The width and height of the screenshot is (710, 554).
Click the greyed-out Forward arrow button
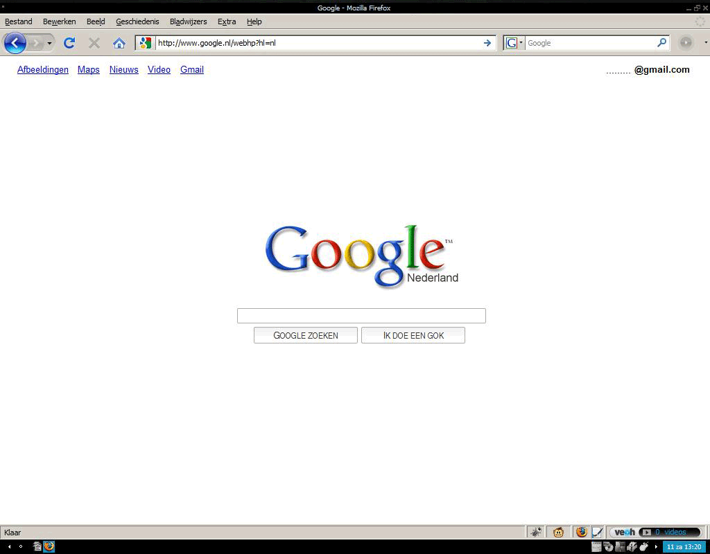tap(36, 44)
